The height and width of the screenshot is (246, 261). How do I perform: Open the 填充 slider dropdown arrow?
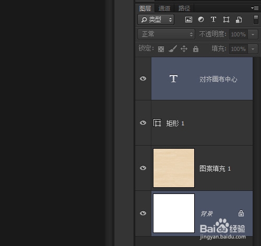click(253, 49)
